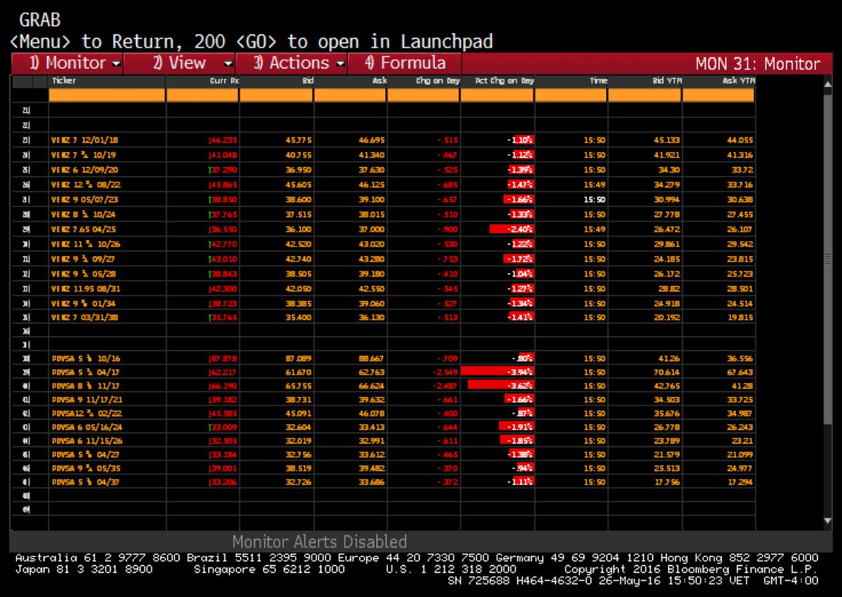The height and width of the screenshot is (597, 842).
Task: Select the Bid column header
Action: [308, 81]
